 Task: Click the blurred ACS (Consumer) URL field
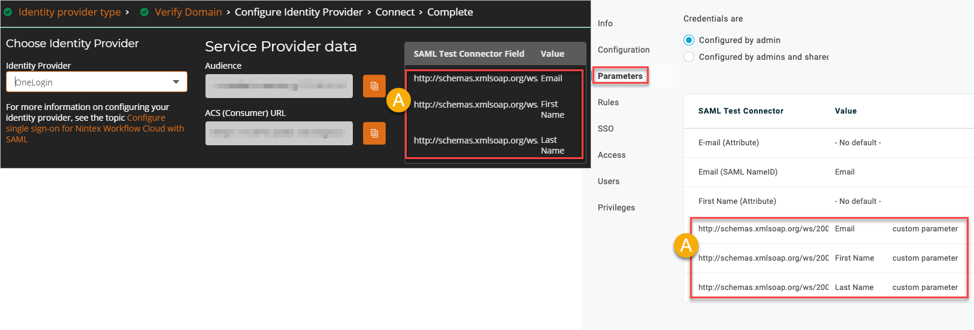coord(279,133)
